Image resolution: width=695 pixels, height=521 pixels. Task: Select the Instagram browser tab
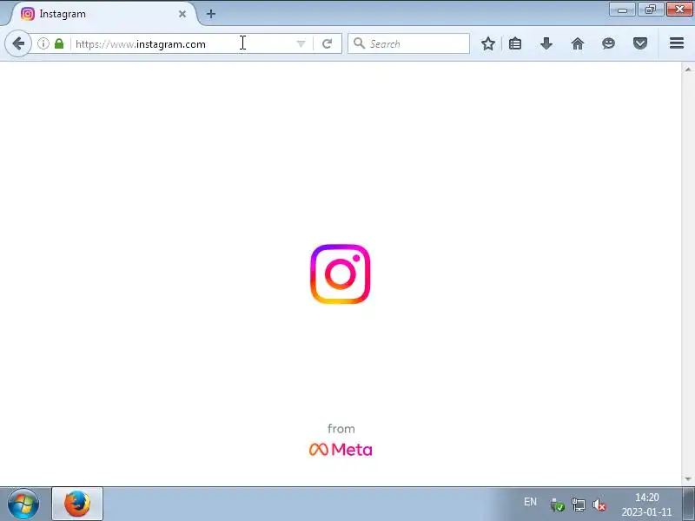[104, 14]
